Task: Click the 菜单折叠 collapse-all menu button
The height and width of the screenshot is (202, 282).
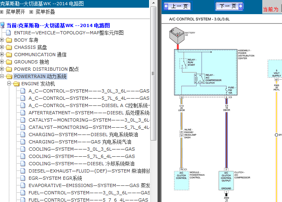Action: [x=42, y=12]
